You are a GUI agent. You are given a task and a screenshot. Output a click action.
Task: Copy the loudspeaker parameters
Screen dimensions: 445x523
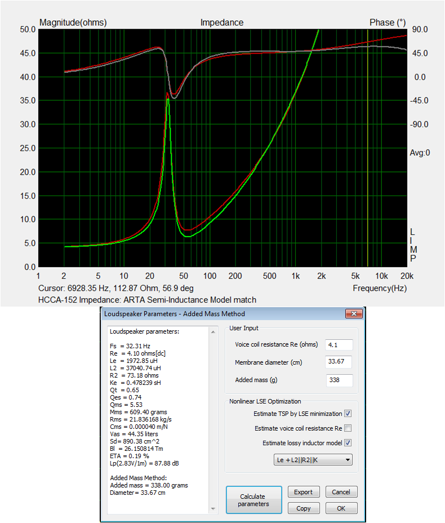tap(304, 508)
